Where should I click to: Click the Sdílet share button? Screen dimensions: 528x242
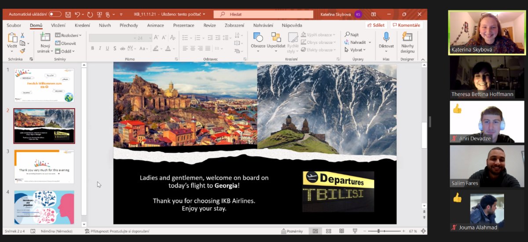click(x=375, y=25)
